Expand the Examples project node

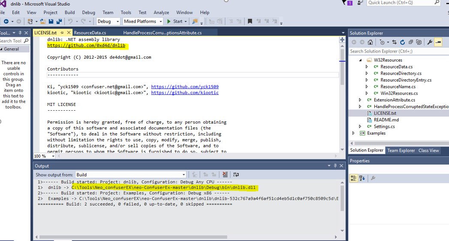[353, 133]
